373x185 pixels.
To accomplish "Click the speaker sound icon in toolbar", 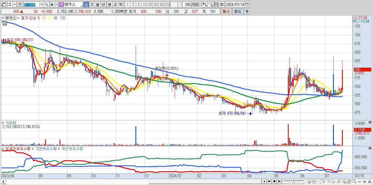I will [52, 4].
